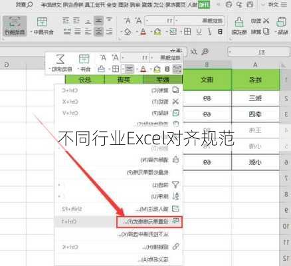The width and height of the screenshot is (291, 266).
Task: Click the 自动求和 sigma icon in mini toolbar
Action: (x=60, y=59)
